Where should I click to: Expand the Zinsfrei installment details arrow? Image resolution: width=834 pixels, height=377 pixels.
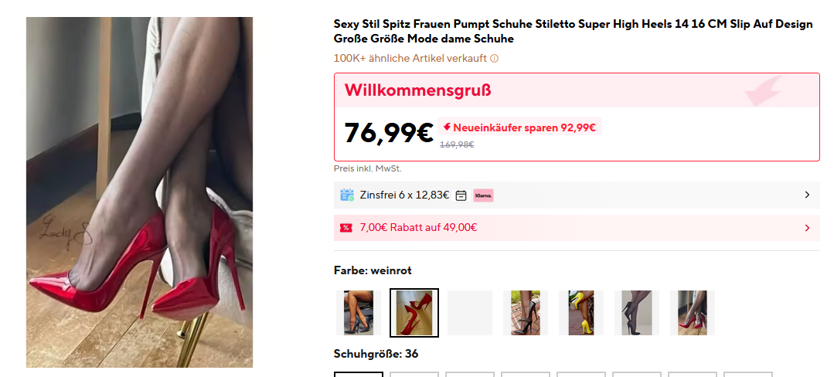pyautogui.click(x=807, y=195)
